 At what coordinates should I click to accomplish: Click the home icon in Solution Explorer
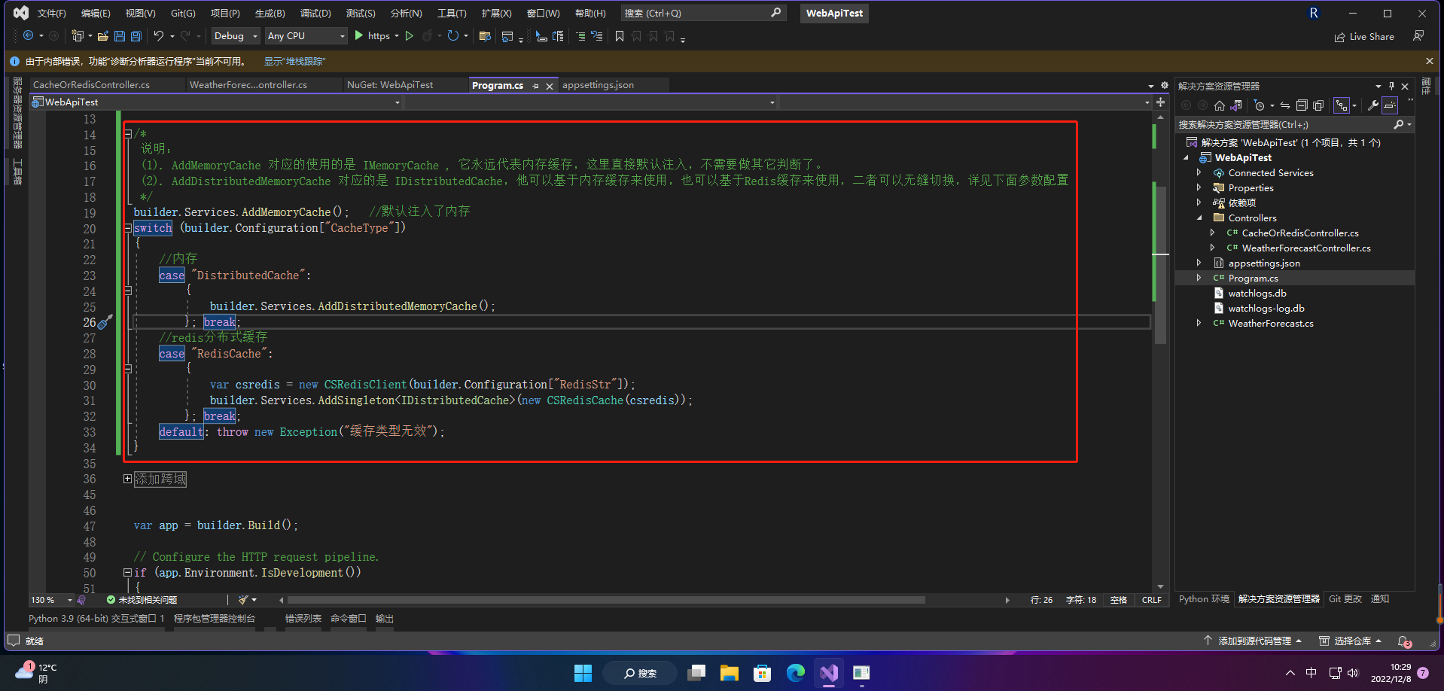[x=1220, y=105]
